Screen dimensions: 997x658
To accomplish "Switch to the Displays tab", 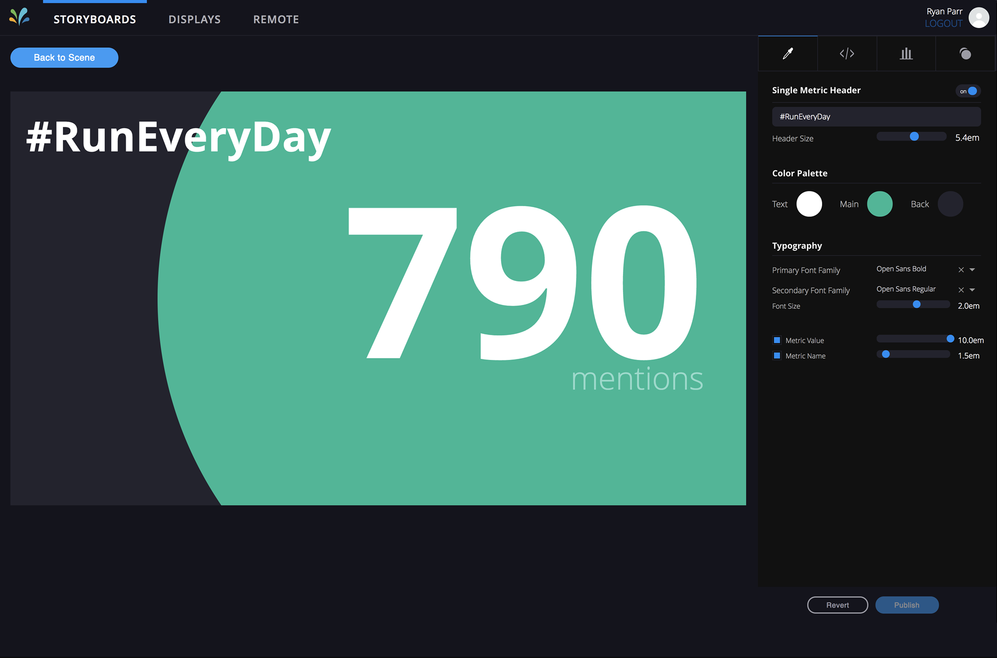I will 195,19.
